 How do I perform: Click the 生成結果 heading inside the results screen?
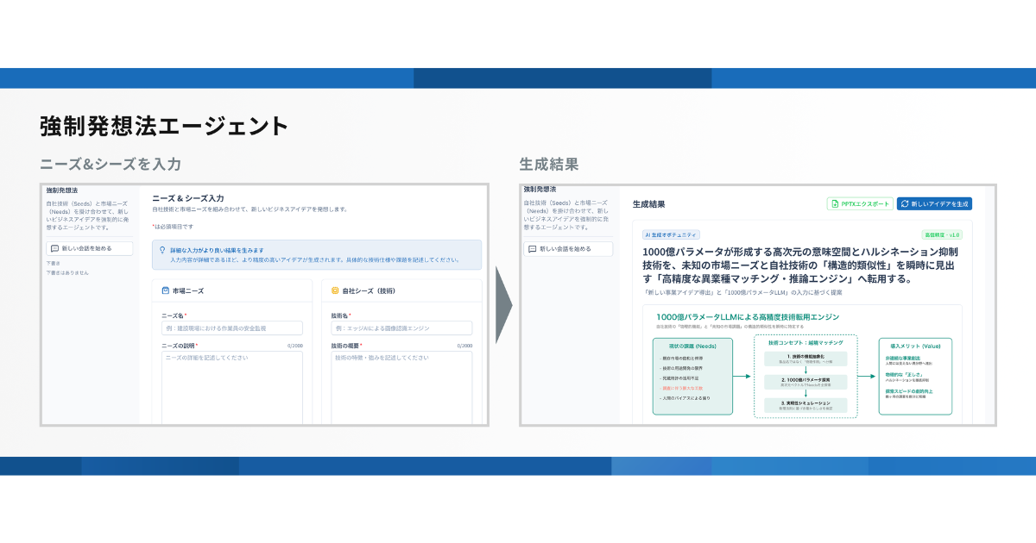coord(648,205)
